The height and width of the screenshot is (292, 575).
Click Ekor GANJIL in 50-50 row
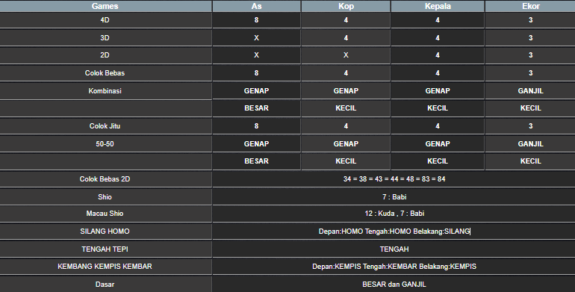pos(530,144)
